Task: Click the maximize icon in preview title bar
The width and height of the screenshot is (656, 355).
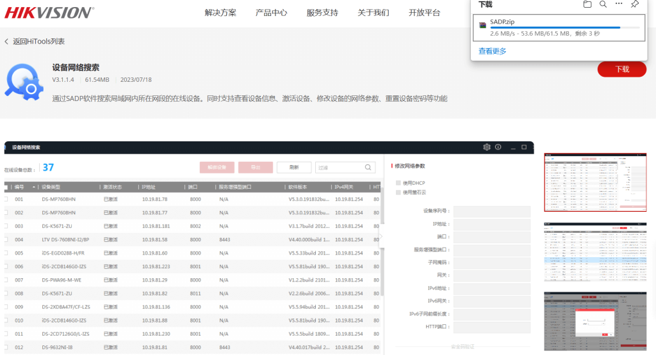Action: point(524,147)
